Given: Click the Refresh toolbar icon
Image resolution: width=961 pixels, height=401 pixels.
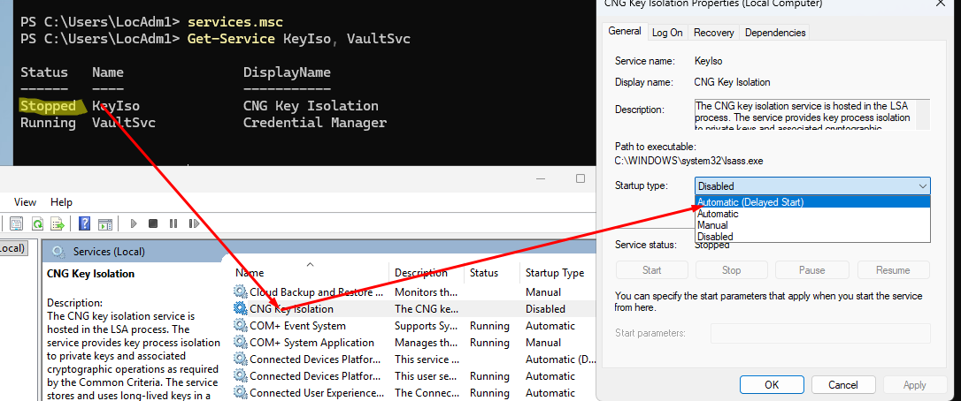Looking at the screenshot, I should (38, 224).
